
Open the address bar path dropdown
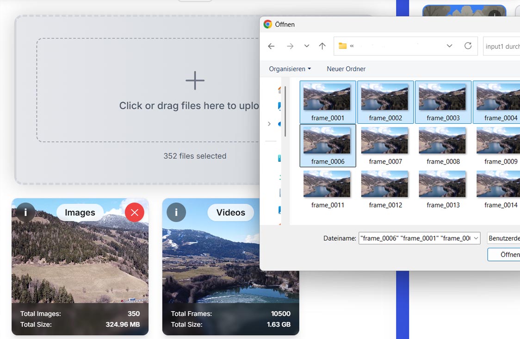(449, 46)
